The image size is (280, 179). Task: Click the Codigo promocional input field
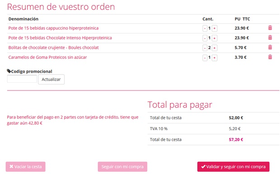(x=22, y=79)
